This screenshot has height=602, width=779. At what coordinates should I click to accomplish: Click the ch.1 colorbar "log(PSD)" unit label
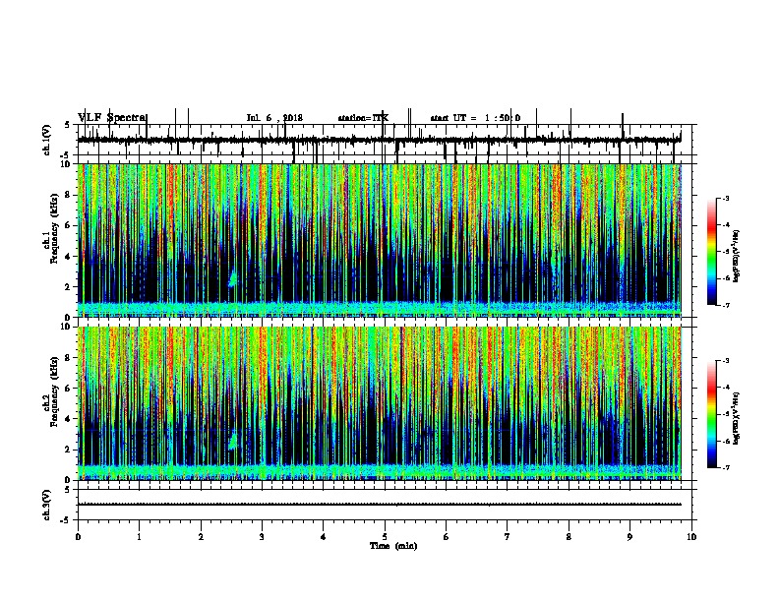(736, 257)
